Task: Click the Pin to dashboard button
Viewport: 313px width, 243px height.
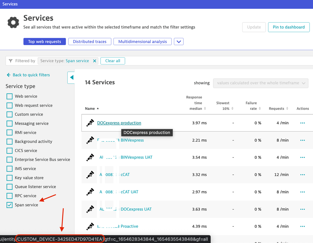Action: click(289, 27)
